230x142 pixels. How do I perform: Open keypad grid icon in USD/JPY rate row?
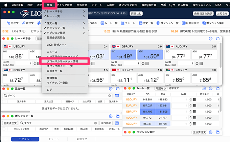tap(194, 100)
